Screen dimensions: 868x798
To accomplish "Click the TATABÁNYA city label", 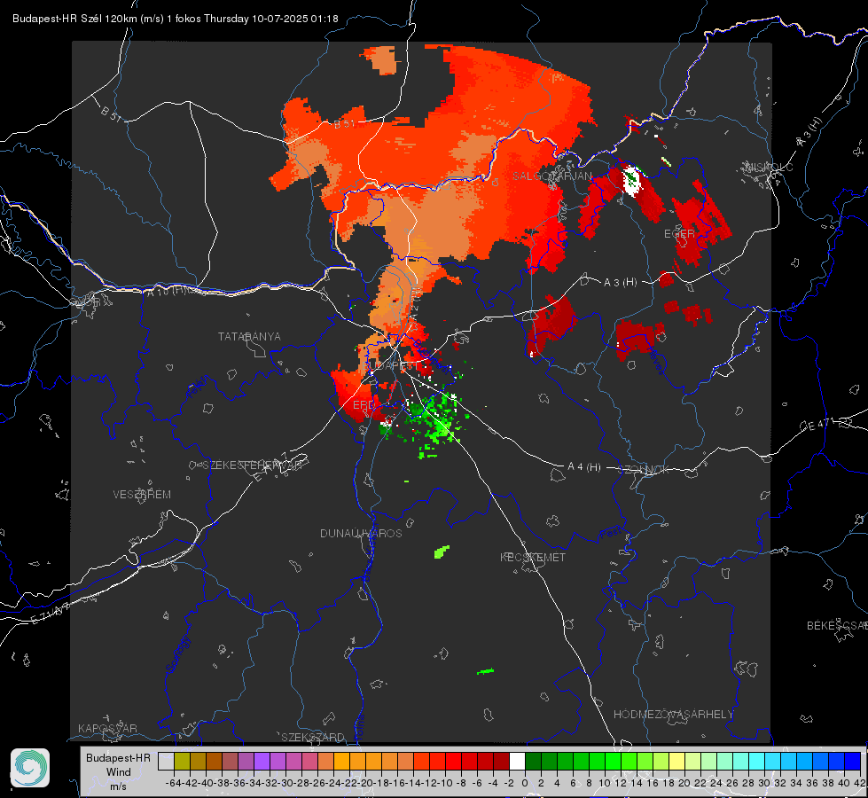I will pos(249,337).
